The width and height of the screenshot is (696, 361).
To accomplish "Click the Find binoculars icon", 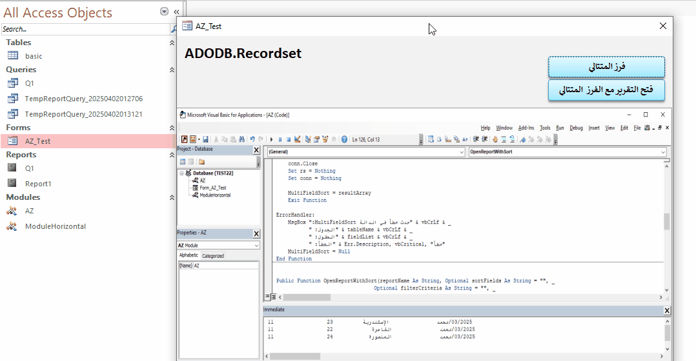I will 242,139.
